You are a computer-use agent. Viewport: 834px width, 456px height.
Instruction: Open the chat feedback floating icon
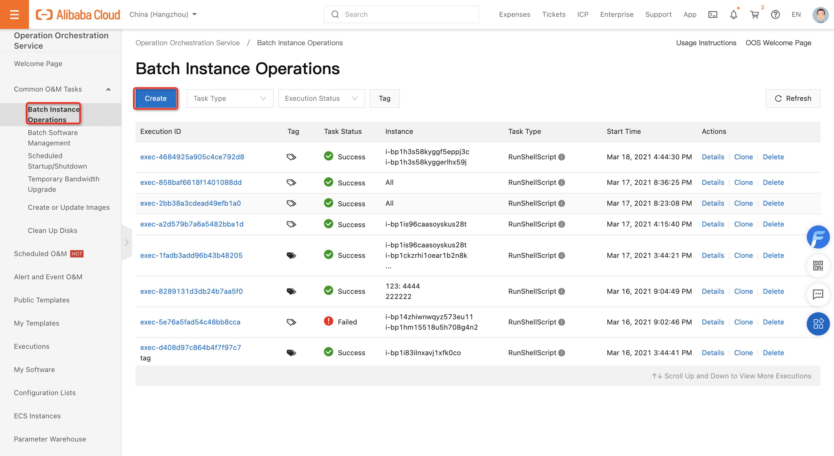pyautogui.click(x=818, y=294)
